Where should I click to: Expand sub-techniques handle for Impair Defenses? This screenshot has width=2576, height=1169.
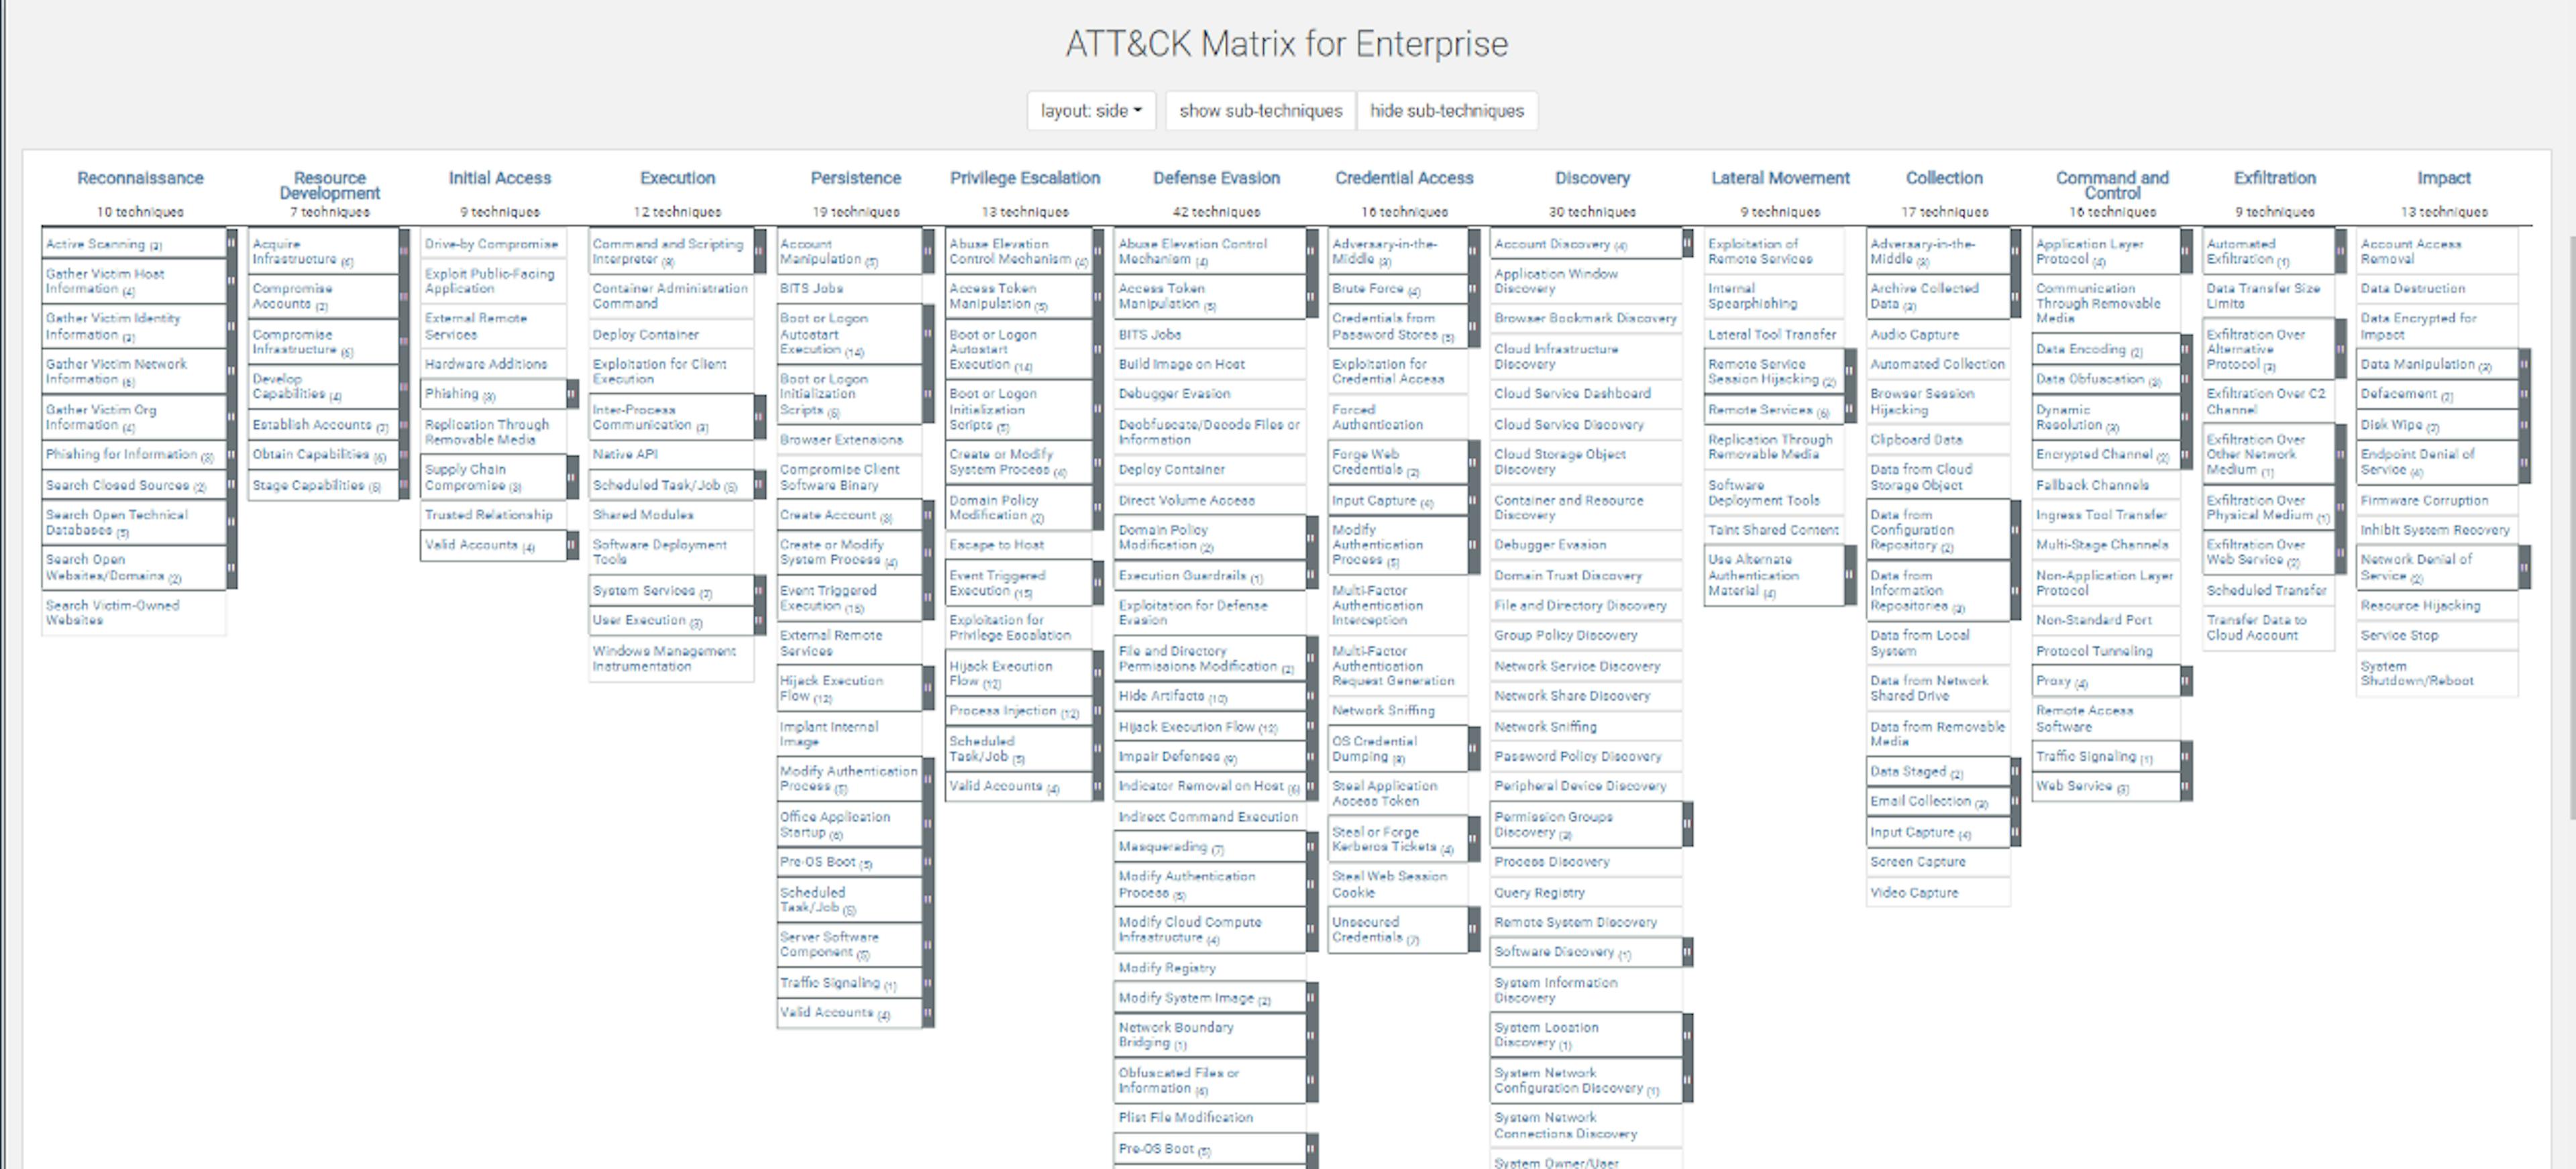(x=1312, y=757)
